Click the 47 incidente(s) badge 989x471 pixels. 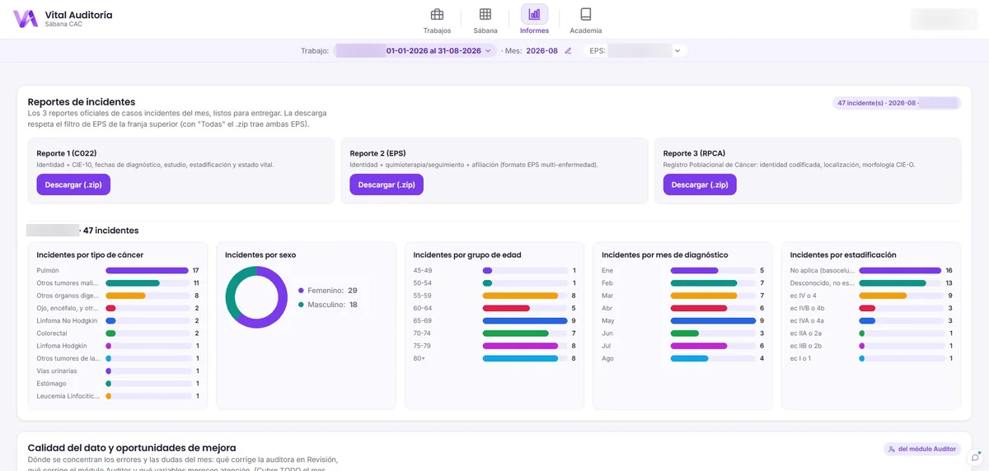click(897, 103)
